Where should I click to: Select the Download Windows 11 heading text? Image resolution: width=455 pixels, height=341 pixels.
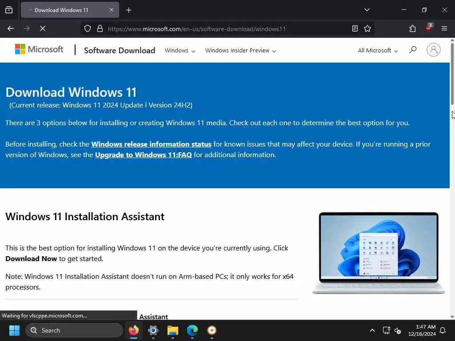(71, 92)
